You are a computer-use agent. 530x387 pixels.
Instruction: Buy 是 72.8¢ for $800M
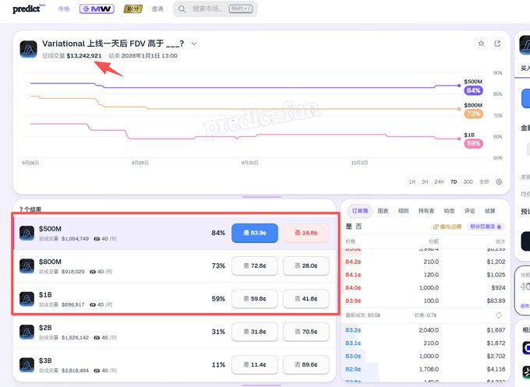[x=255, y=266]
